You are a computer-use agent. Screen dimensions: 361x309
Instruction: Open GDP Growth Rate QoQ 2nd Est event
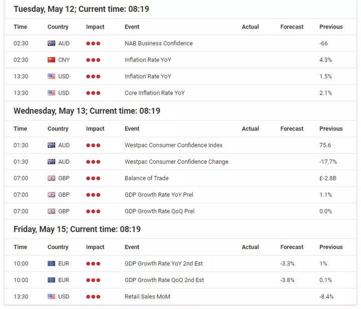(164, 280)
